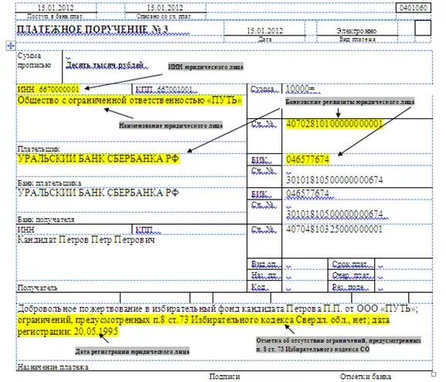The width and height of the screenshot is (446, 382).
Task: Click the "Наз. пл." field label
Action: (263, 275)
